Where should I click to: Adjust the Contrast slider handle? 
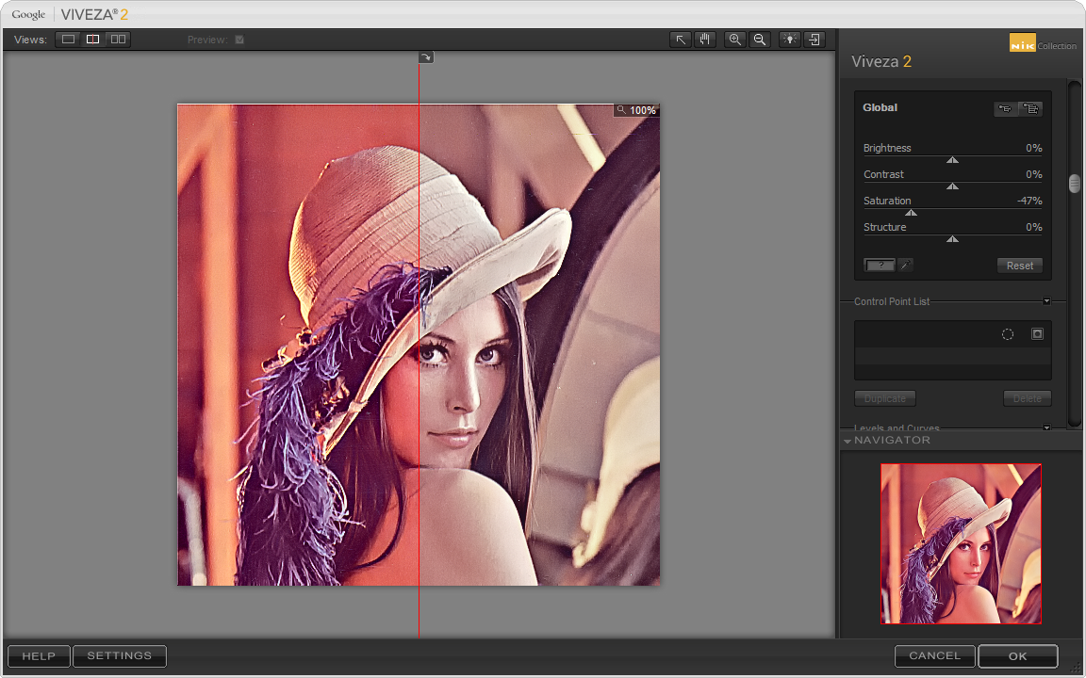point(952,186)
